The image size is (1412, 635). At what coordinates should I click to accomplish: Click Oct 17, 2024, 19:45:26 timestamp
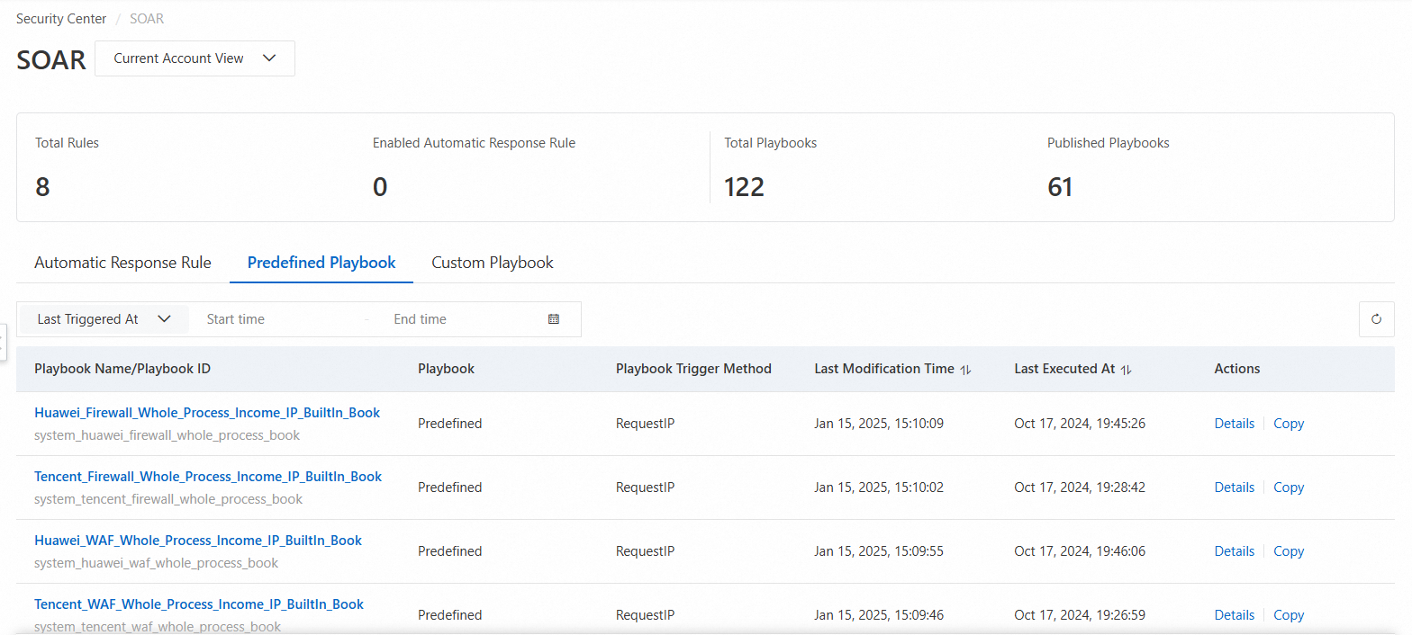[1080, 424]
